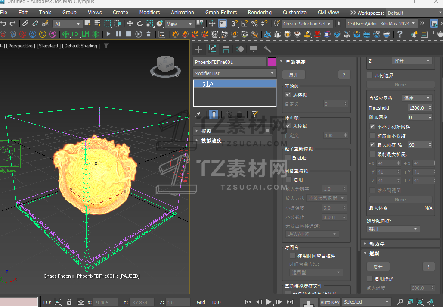The height and width of the screenshot is (307, 443).
Task: Click the 展开 button under 重新模拟
Action: (294, 75)
